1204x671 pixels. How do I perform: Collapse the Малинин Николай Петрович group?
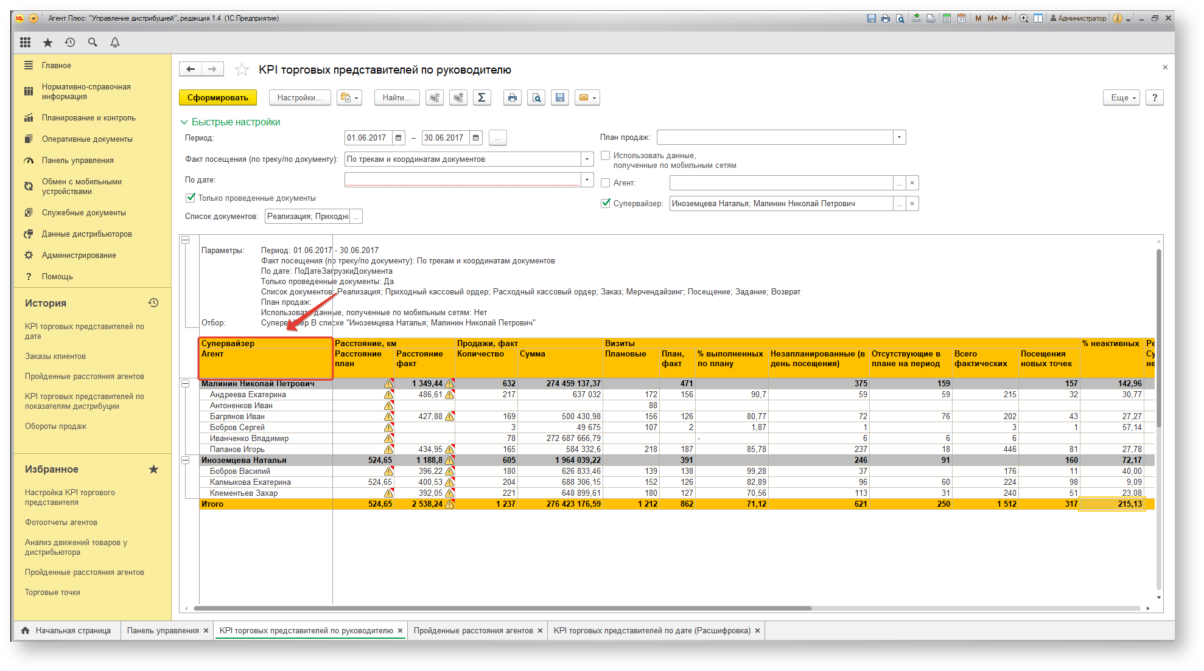click(x=185, y=383)
